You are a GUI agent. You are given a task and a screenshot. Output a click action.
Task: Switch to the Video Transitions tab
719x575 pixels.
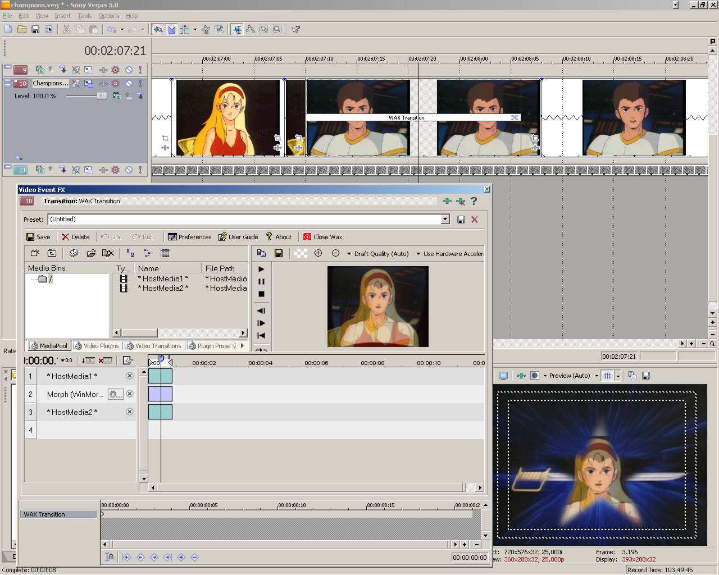coord(153,346)
